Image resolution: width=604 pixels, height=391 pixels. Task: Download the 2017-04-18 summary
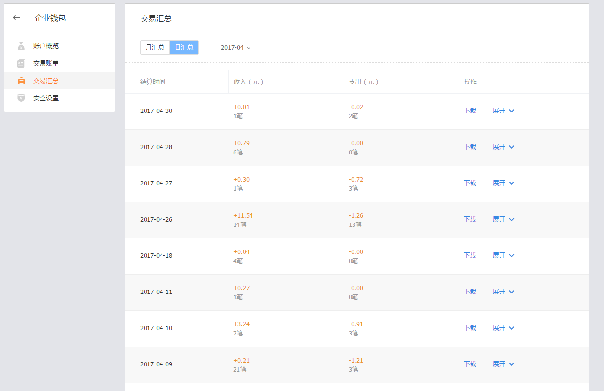[470, 255]
